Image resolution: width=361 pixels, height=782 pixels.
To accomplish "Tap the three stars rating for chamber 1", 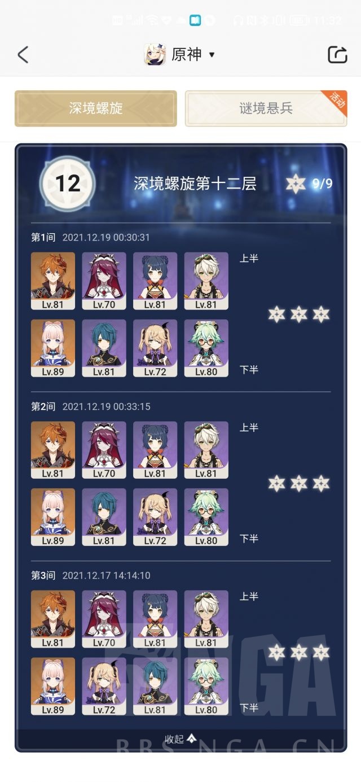I will point(298,314).
